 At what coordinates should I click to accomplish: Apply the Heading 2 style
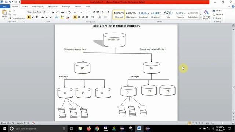pos(156,15)
